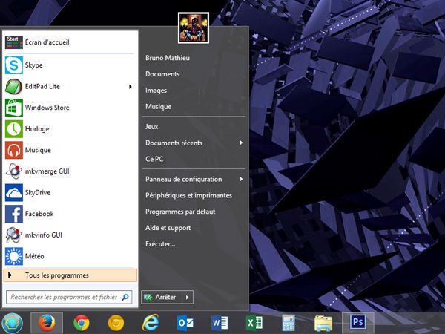Open Documents in the right pane

click(162, 74)
